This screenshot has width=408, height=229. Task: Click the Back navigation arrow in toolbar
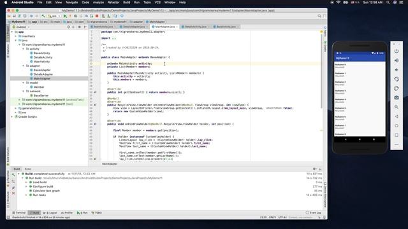31,16
